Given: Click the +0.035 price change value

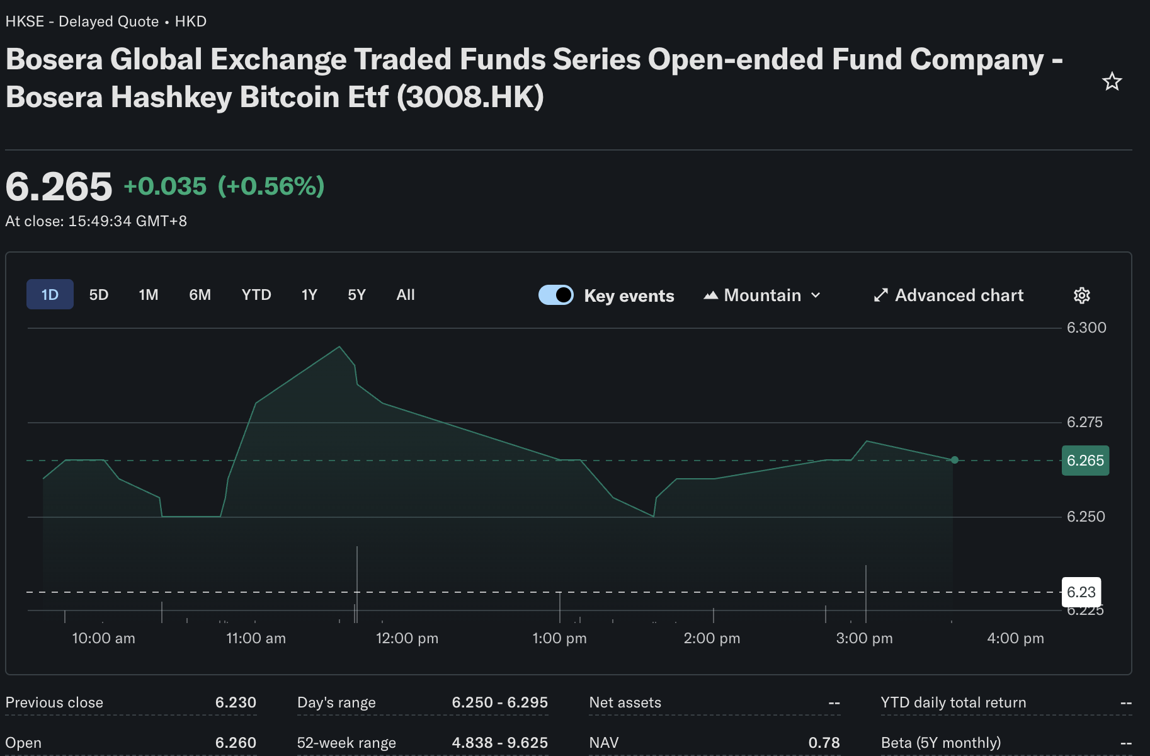Looking at the screenshot, I should (165, 186).
